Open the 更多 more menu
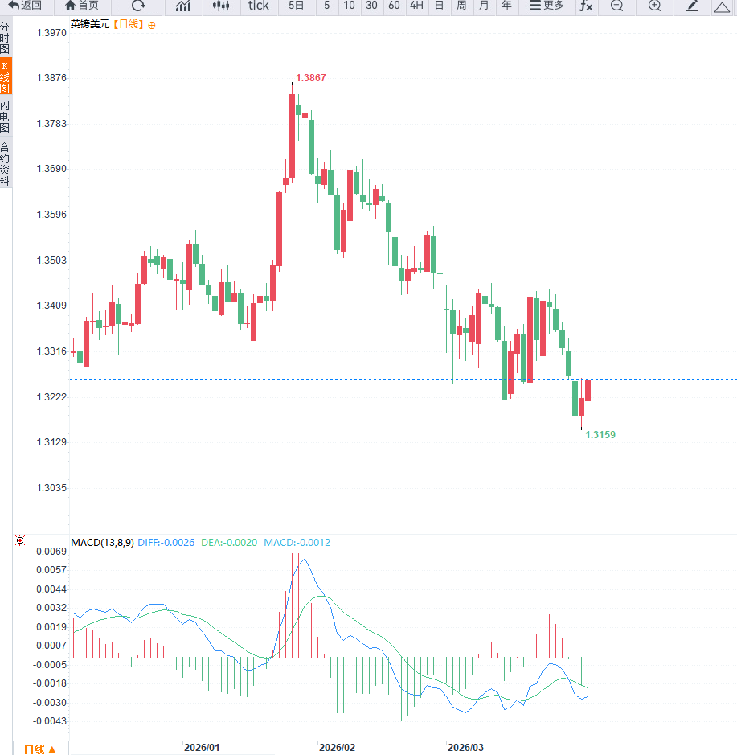737x755 pixels. (x=547, y=6)
